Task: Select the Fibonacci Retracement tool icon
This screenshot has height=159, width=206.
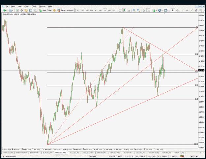Action: click(x=200, y=10)
